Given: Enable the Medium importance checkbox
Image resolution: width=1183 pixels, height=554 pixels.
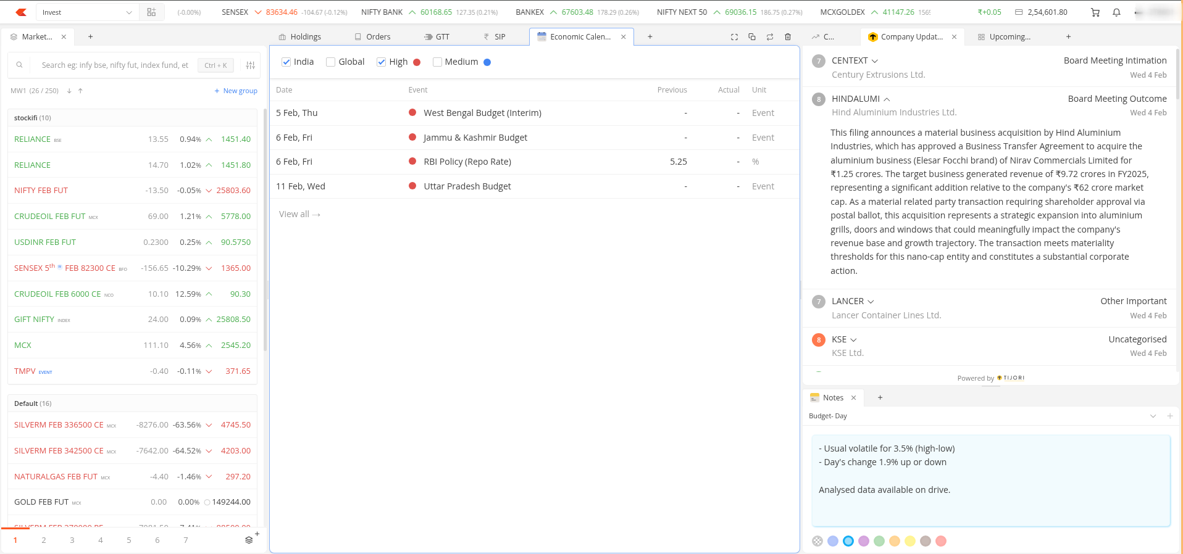Looking at the screenshot, I should click(438, 62).
